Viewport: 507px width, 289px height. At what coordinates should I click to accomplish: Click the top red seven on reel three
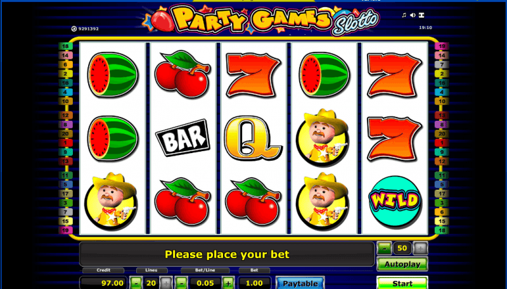[253, 75]
